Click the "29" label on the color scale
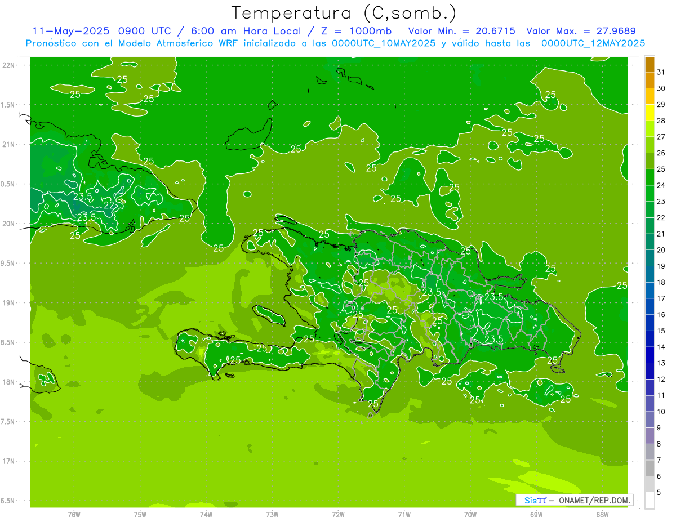This screenshot has width=676, height=522. pyautogui.click(x=661, y=105)
